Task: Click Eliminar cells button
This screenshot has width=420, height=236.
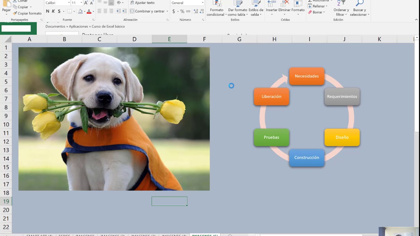Action: [284, 7]
